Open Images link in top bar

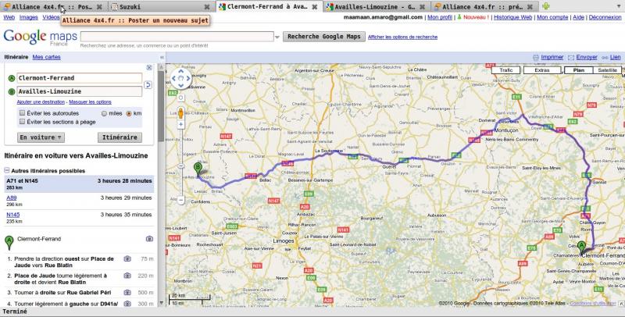29,17
